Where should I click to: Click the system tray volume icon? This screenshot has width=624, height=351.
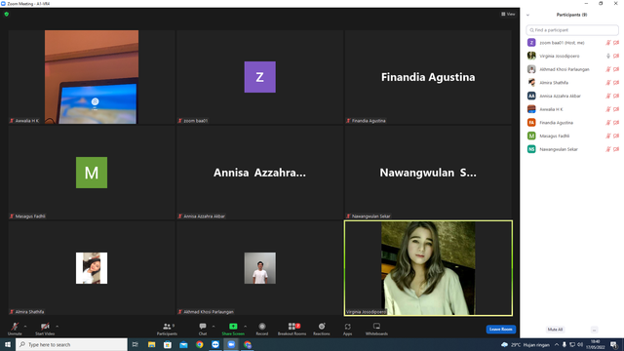[x=580, y=344]
